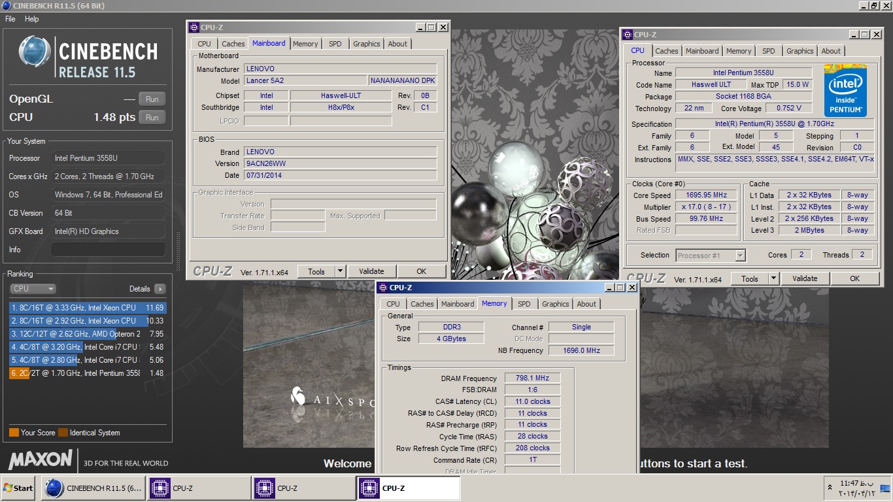893x502 pixels.
Task: Select ranking row 12C/12T AMD Opteron
Action: (x=88, y=334)
